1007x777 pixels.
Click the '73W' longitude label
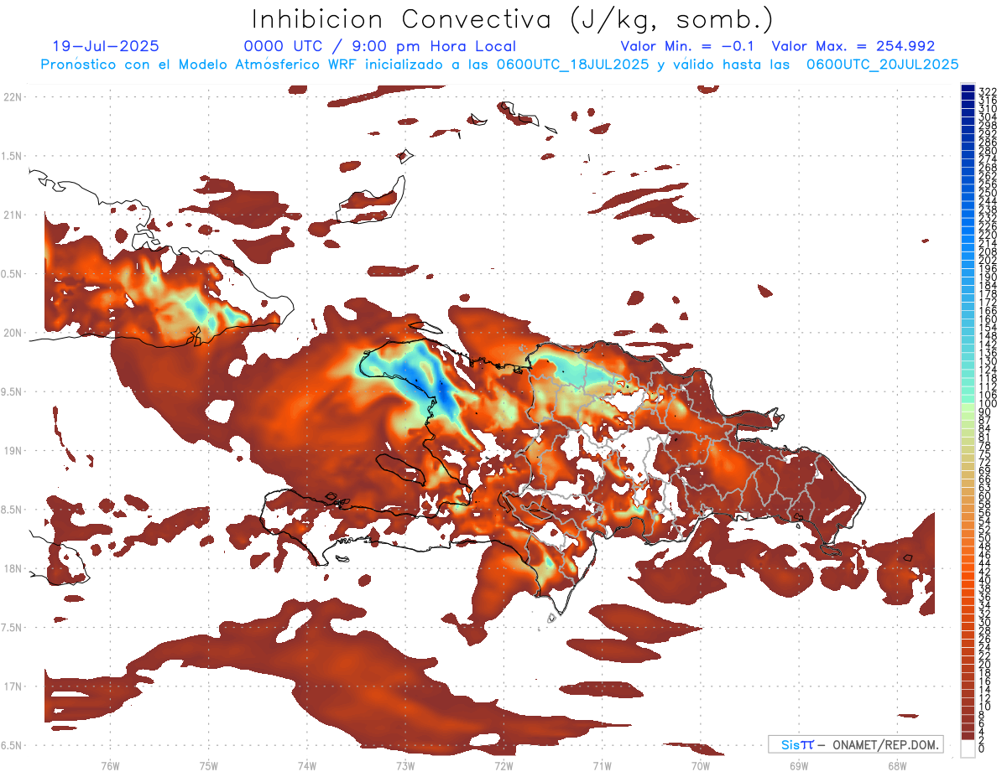tap(405, 765)
